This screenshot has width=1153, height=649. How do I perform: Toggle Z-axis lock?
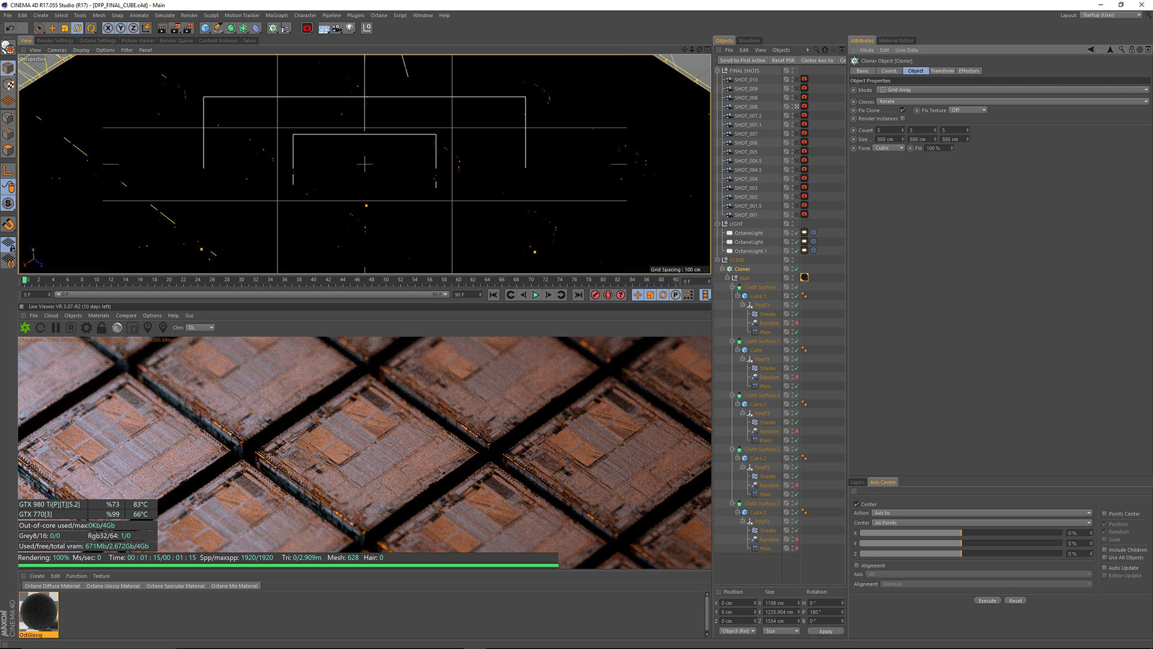133,28
